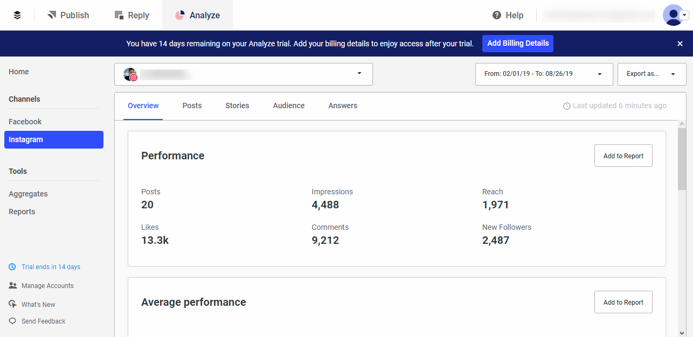693x337 pixels.
Task: Open the Send Feedback bubble icon
Action: coord(11,321)
